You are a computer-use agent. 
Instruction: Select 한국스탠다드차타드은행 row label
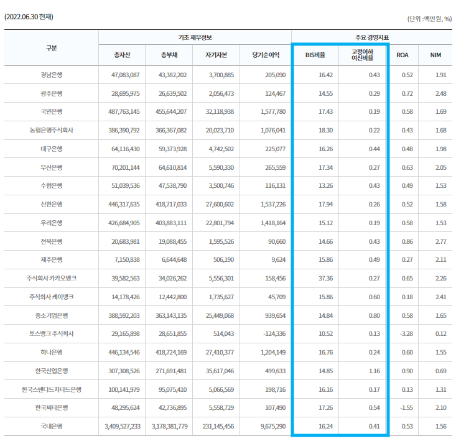pyautogui.click(x=52, y=389)
